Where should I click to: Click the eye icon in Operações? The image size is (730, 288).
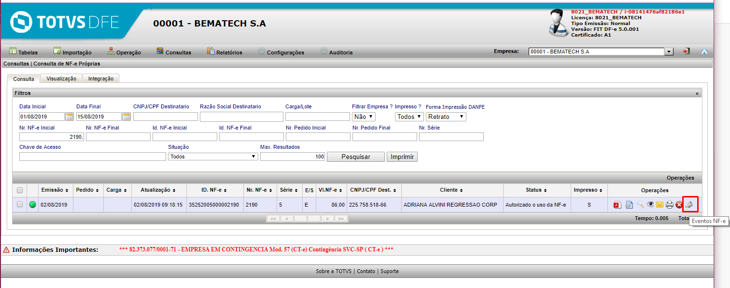coord(650,204)
